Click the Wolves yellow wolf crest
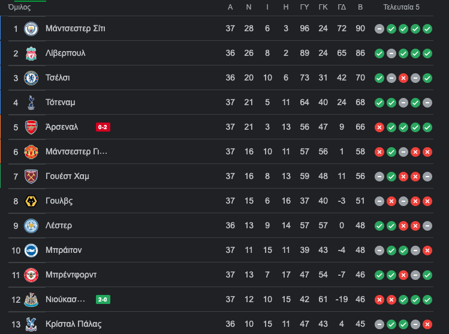This screenshot has width=449, height=334. pyautogui.click(x=31, y=201)
